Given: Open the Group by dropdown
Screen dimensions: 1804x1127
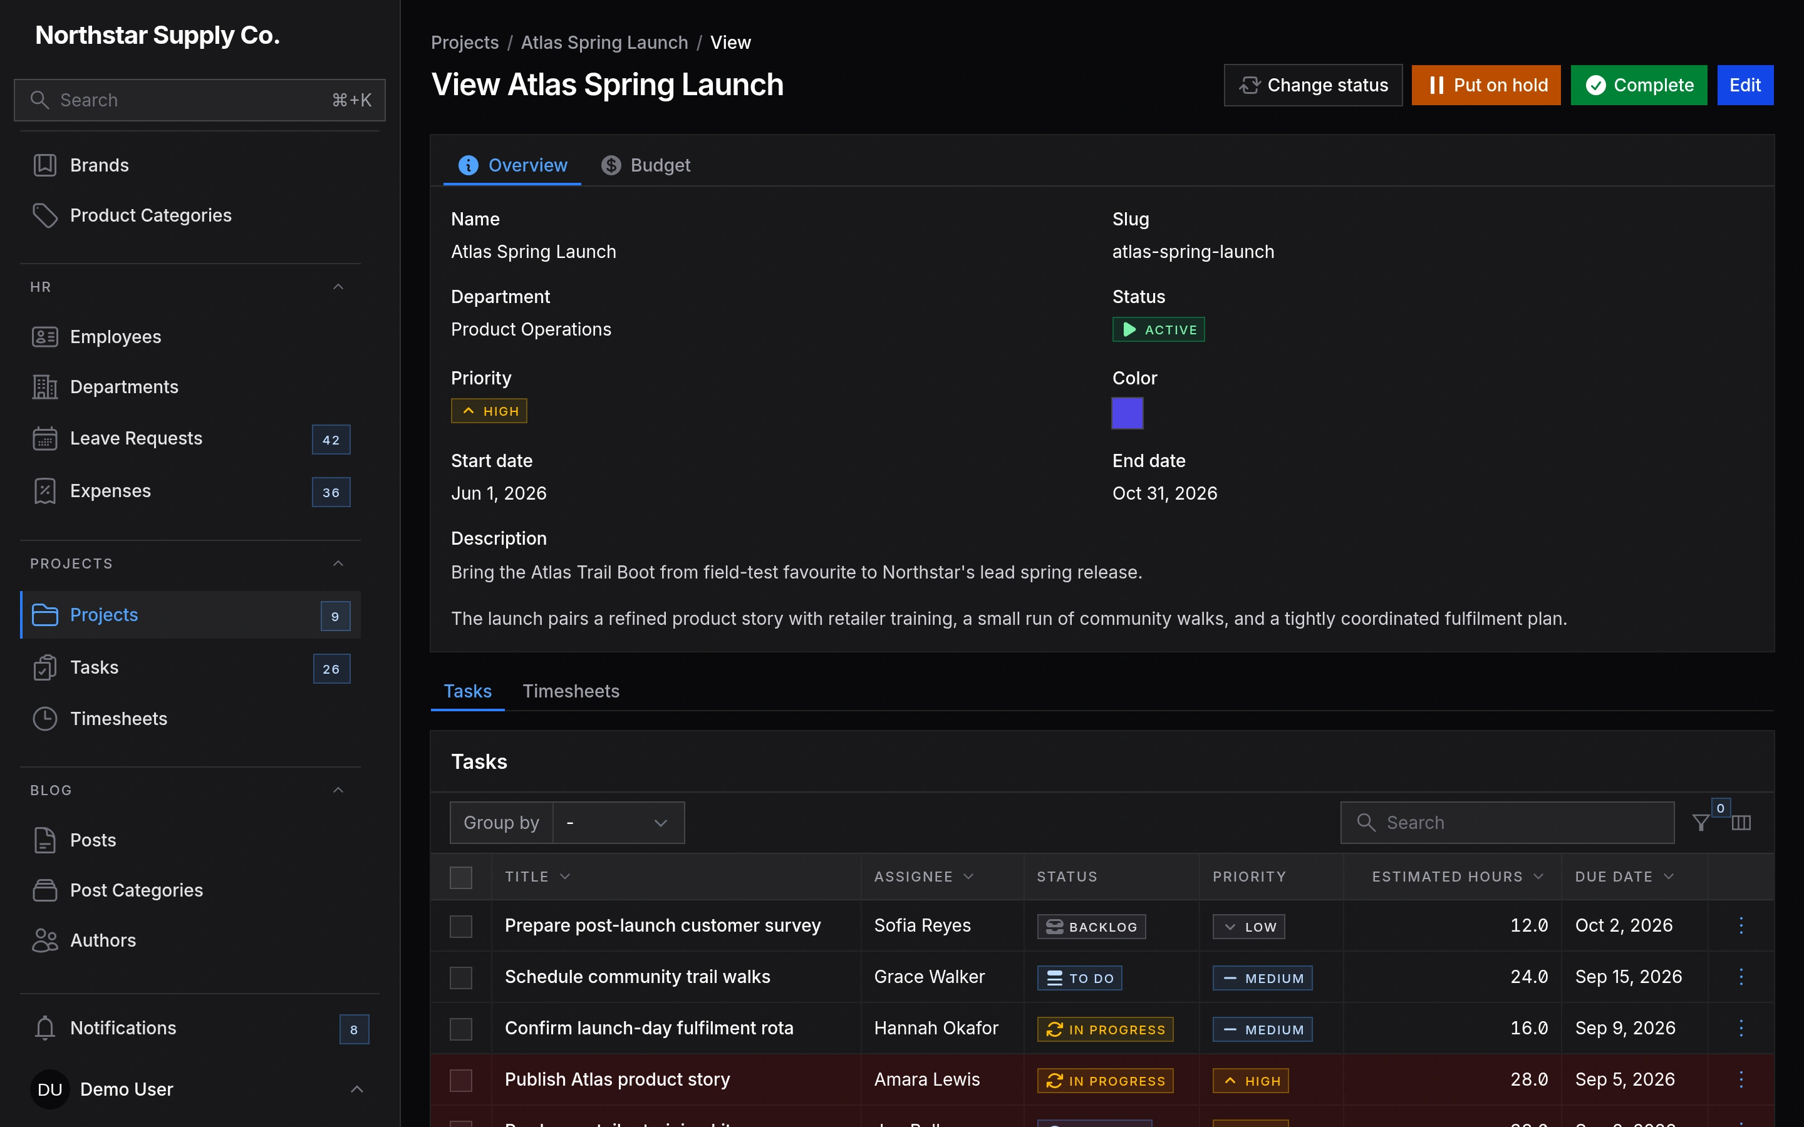Looking at the screenshot, I should tap(618, 823).
